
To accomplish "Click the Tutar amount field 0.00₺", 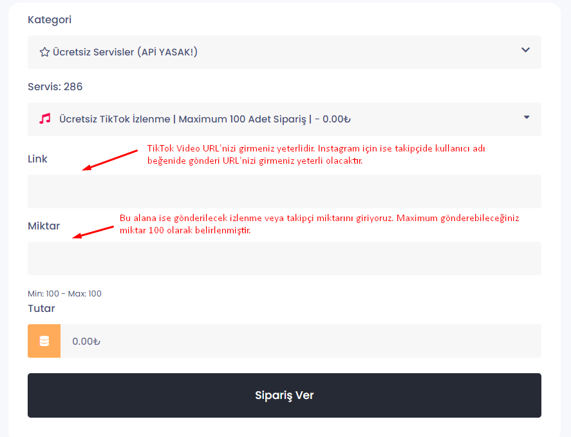I will click(x=301, y=341).
